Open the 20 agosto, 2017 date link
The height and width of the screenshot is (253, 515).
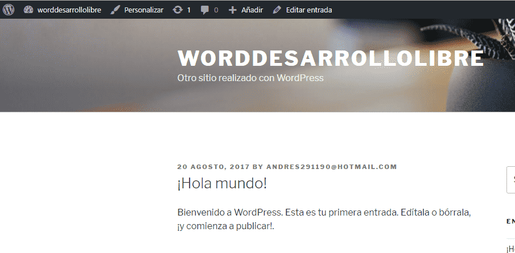213,167
